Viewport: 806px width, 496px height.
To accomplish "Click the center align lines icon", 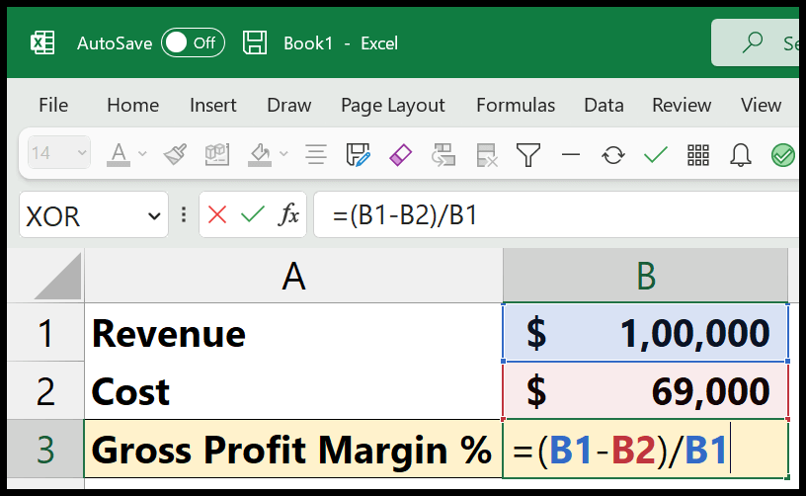I will 316,154.
